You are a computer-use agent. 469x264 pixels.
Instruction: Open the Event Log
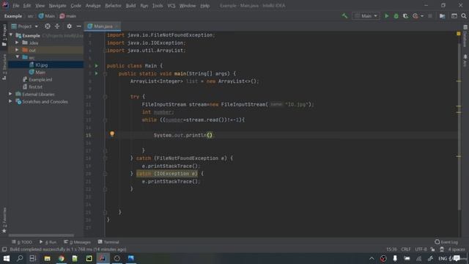coord(446,242)
